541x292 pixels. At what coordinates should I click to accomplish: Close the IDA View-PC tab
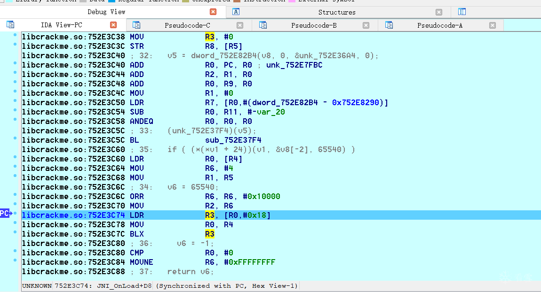[x=113, y=25]
